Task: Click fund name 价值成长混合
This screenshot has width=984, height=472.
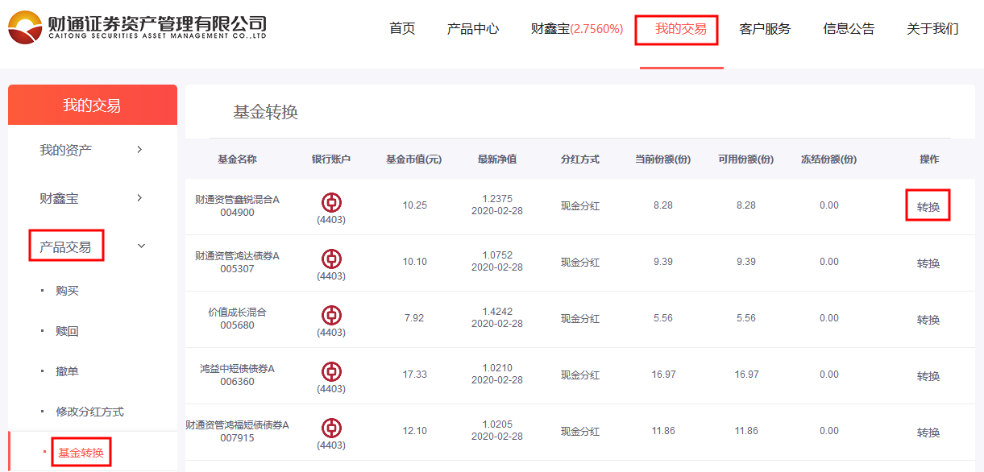Action: click(237, 312)
